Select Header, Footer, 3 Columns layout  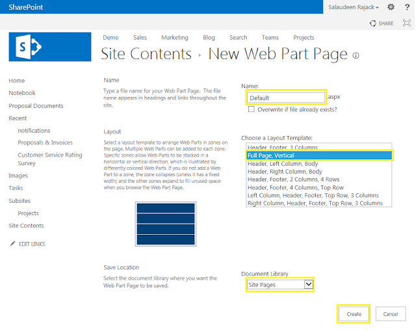(x=319, y=147)
